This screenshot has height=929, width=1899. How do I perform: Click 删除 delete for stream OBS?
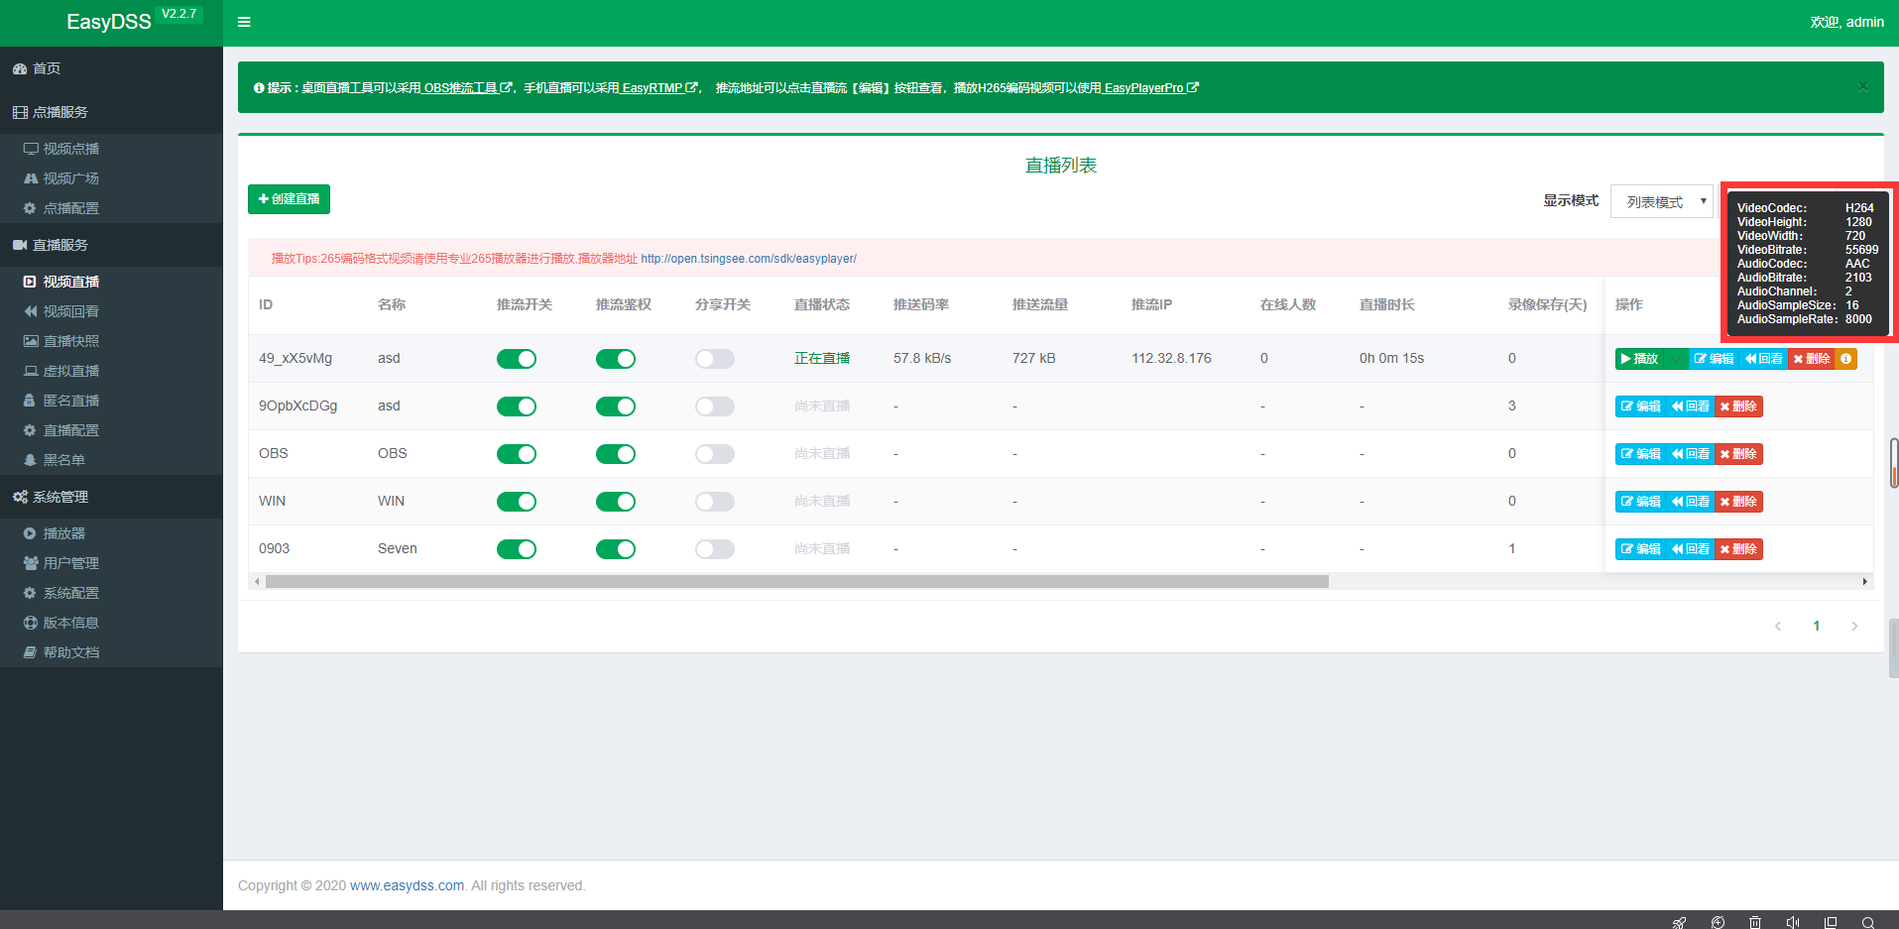[1738, 454]
